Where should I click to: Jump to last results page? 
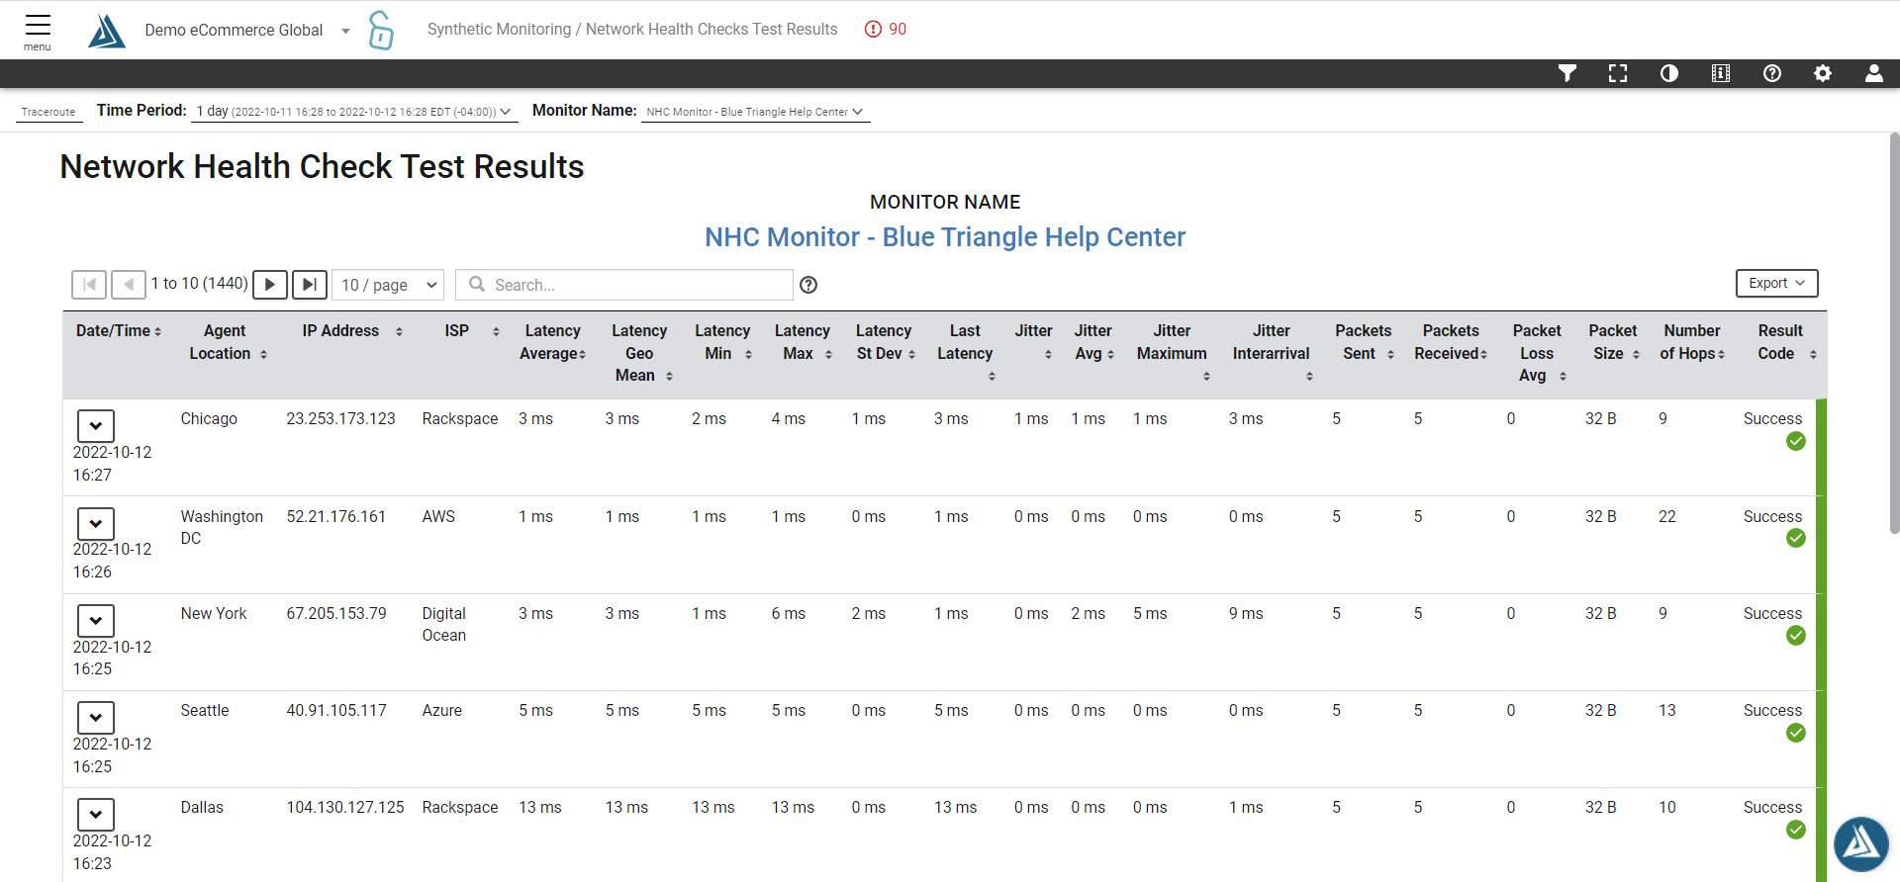click(x=310, y=285)
